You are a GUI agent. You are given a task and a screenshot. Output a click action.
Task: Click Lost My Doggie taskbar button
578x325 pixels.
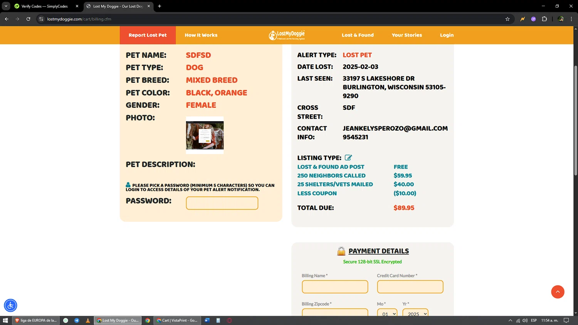(x=118, y=320)
